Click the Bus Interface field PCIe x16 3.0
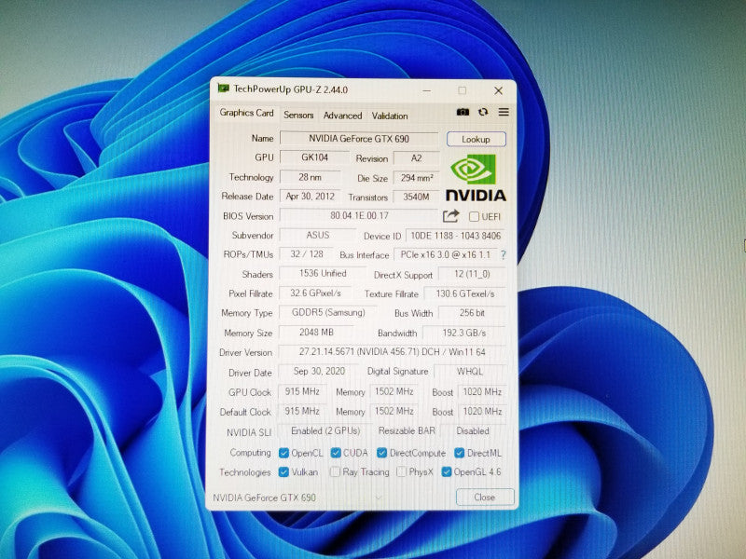This screenshot has width=746, height=559. tap(446, 254)
